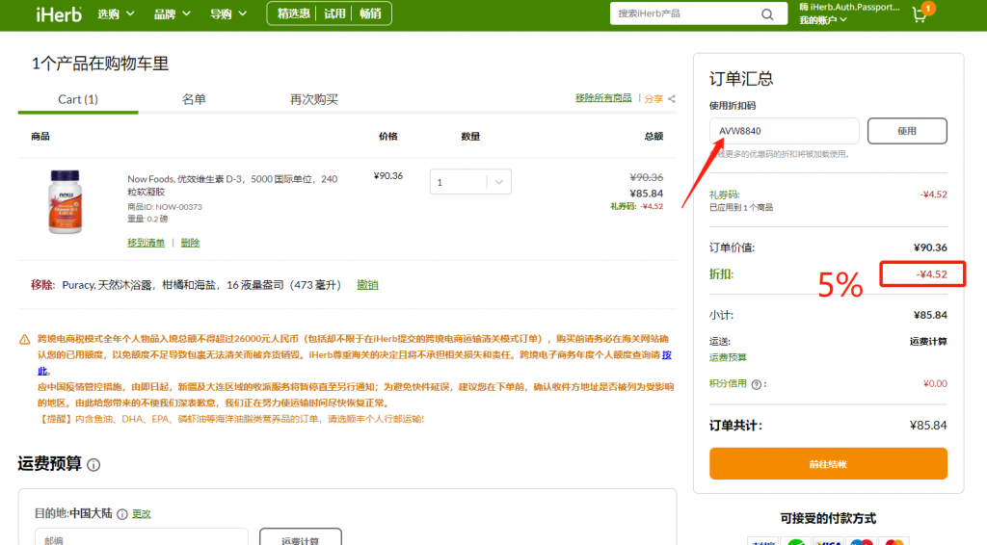This screenshot has width=987, height=545.
Task: Open the 试用 section
Action: pos(334,13)
